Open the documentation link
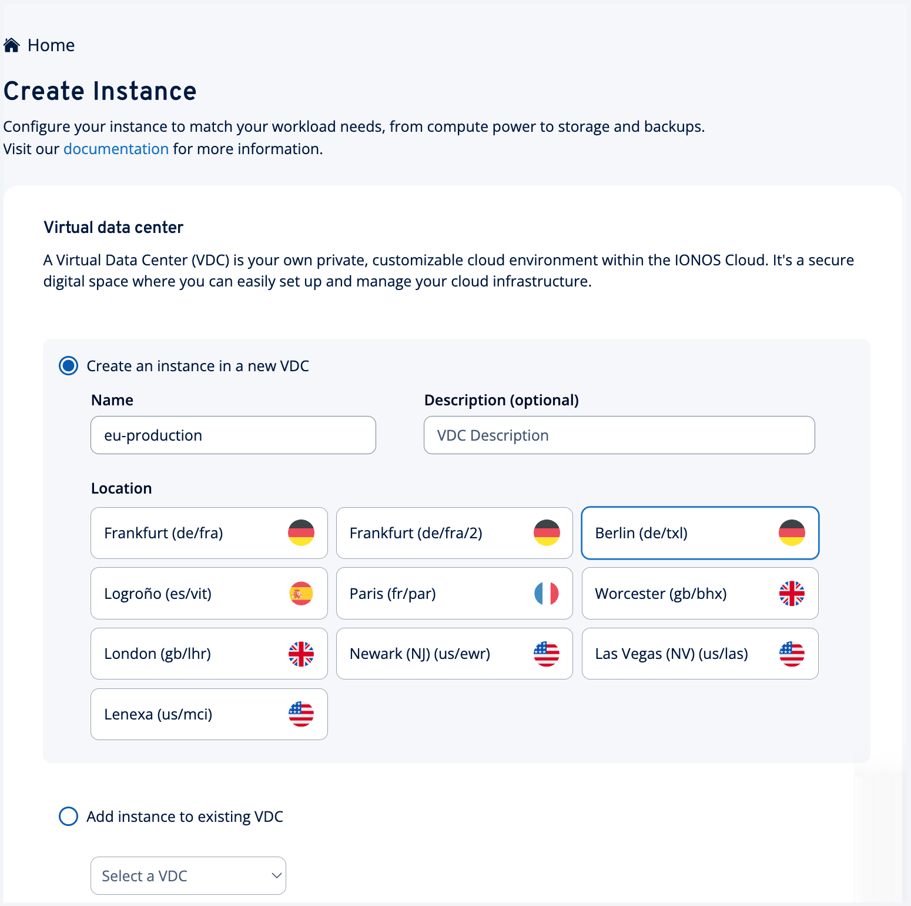The height and width of the screenshot is (906, 911). (116, 149)
